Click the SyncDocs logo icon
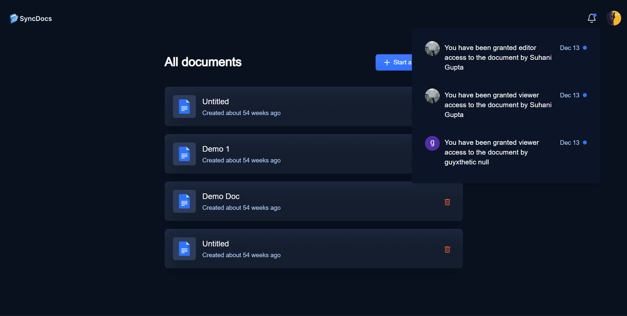This screenshot has width=627, height=316. (x=14, y=19)
